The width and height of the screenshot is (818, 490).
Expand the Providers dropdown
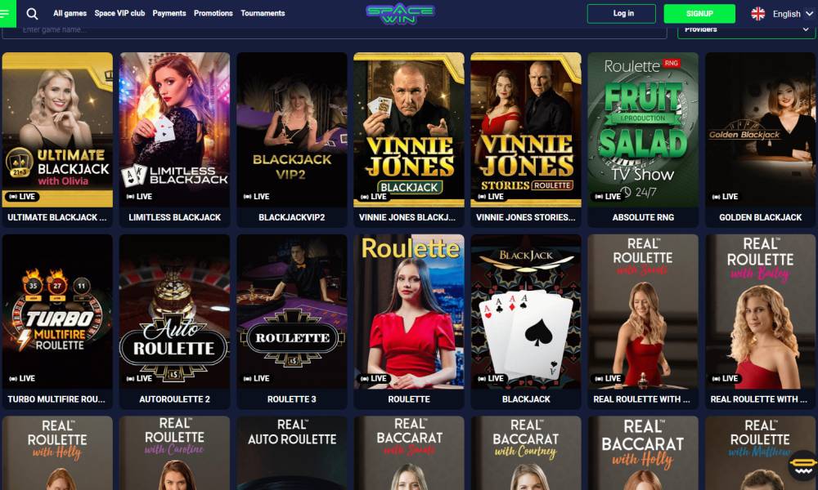click(x=747, y=31)
